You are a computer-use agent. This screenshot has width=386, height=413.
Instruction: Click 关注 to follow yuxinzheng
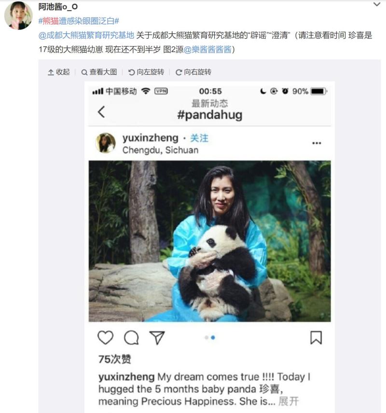click(x=199, y=138)
